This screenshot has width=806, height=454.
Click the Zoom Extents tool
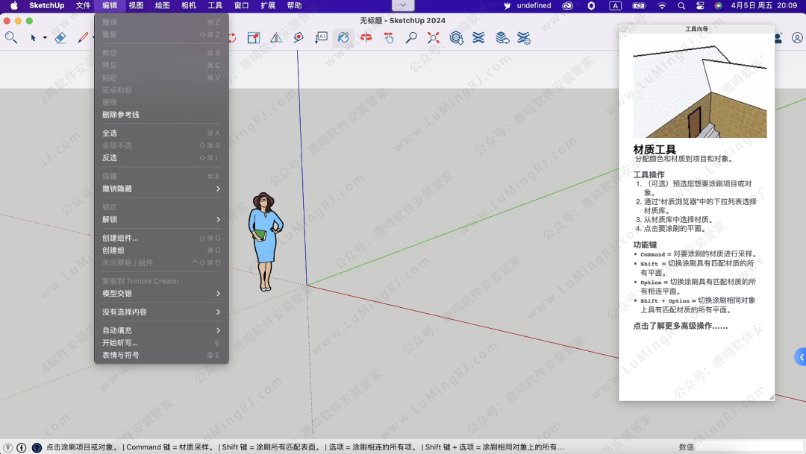click(434, 37)
